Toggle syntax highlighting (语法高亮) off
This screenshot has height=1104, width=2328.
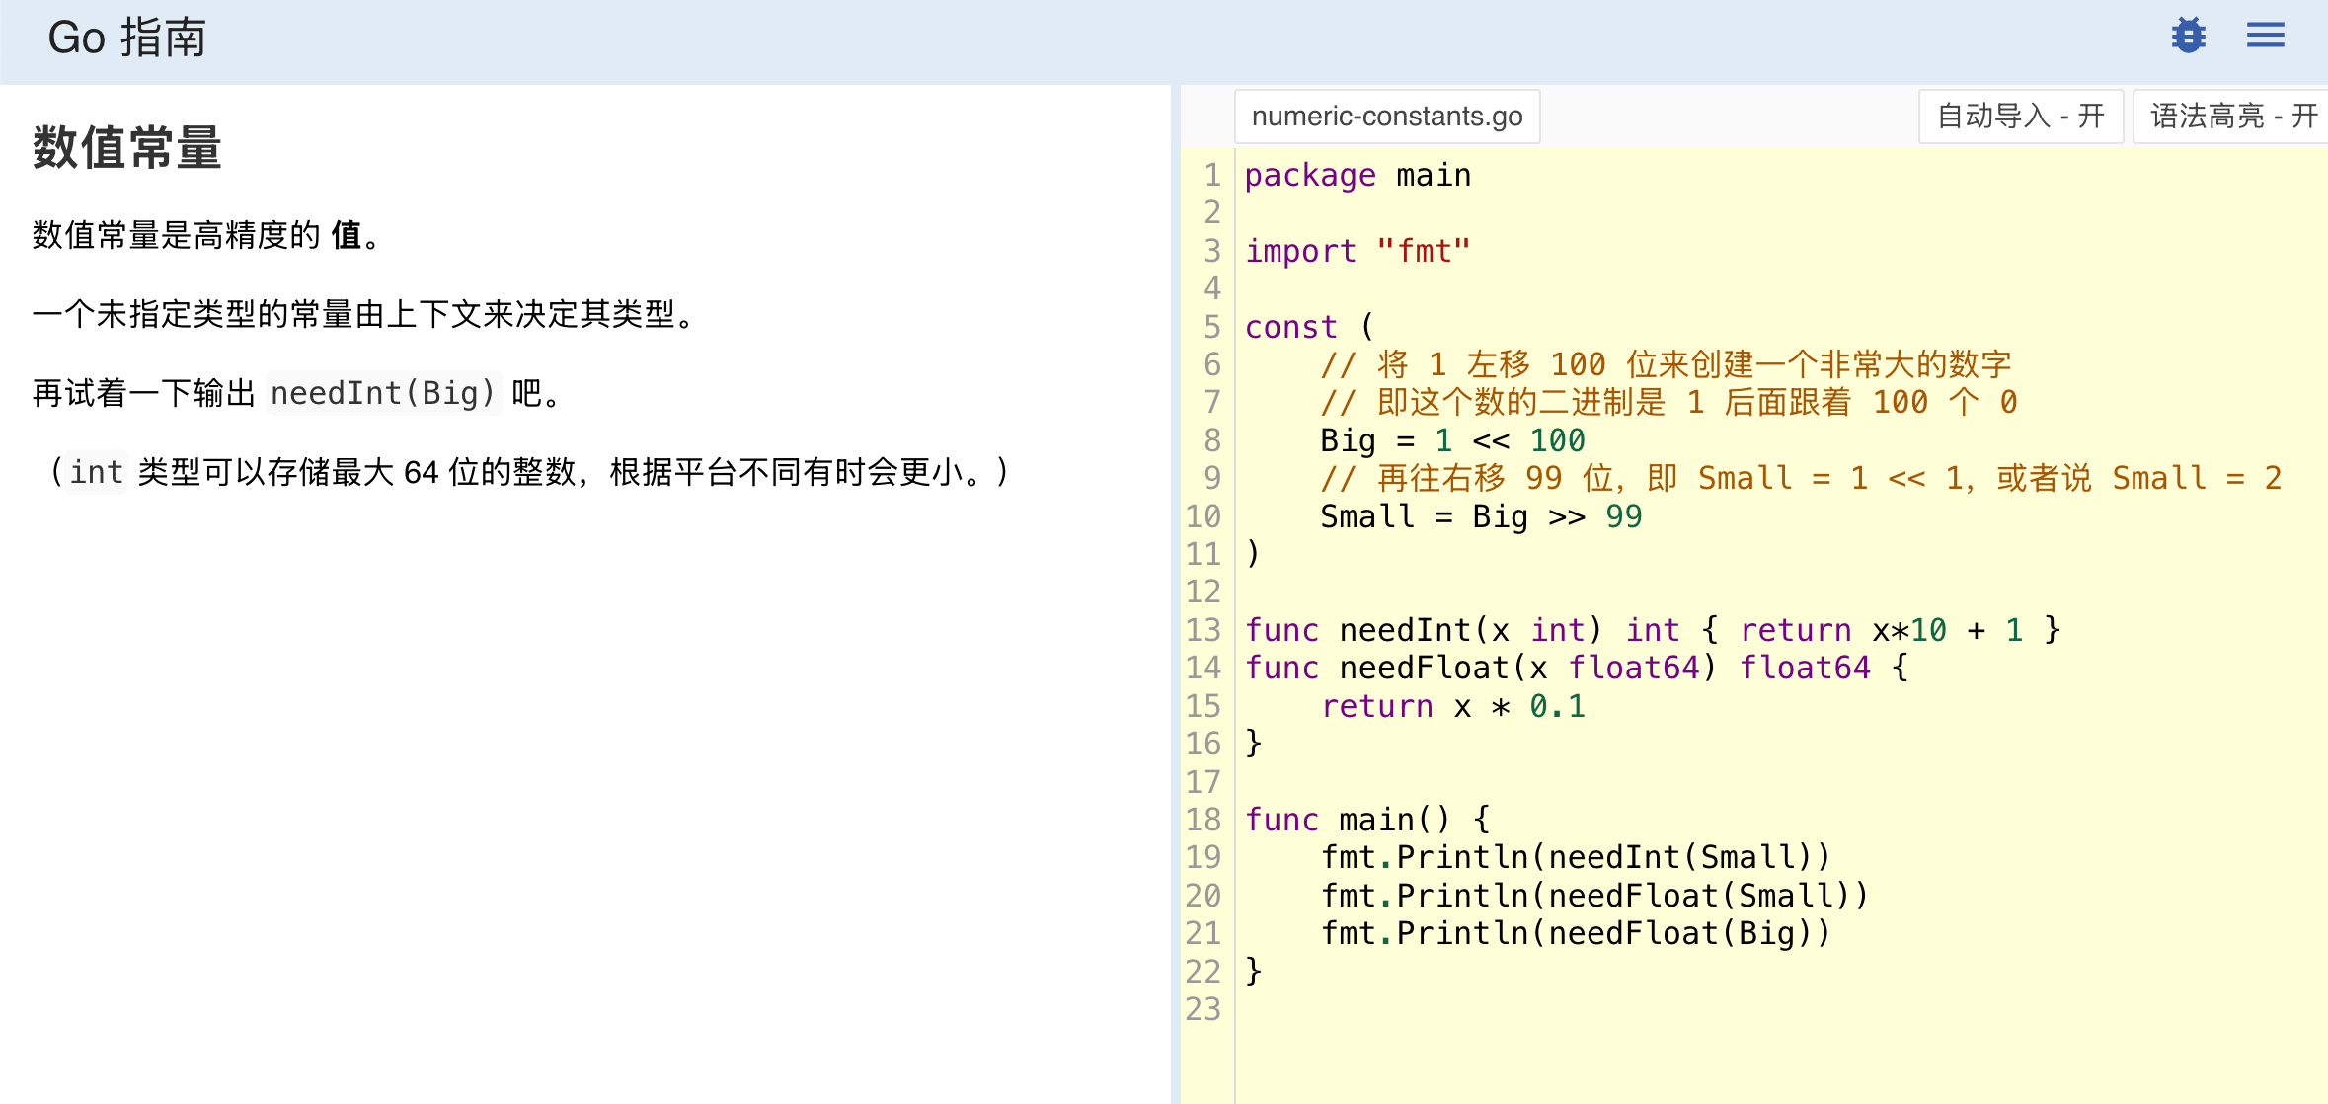2231,117
